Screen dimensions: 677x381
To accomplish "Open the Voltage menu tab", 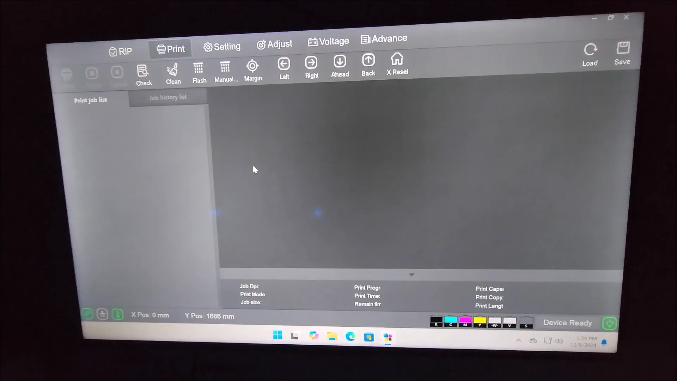I will (x=328, y=42).
